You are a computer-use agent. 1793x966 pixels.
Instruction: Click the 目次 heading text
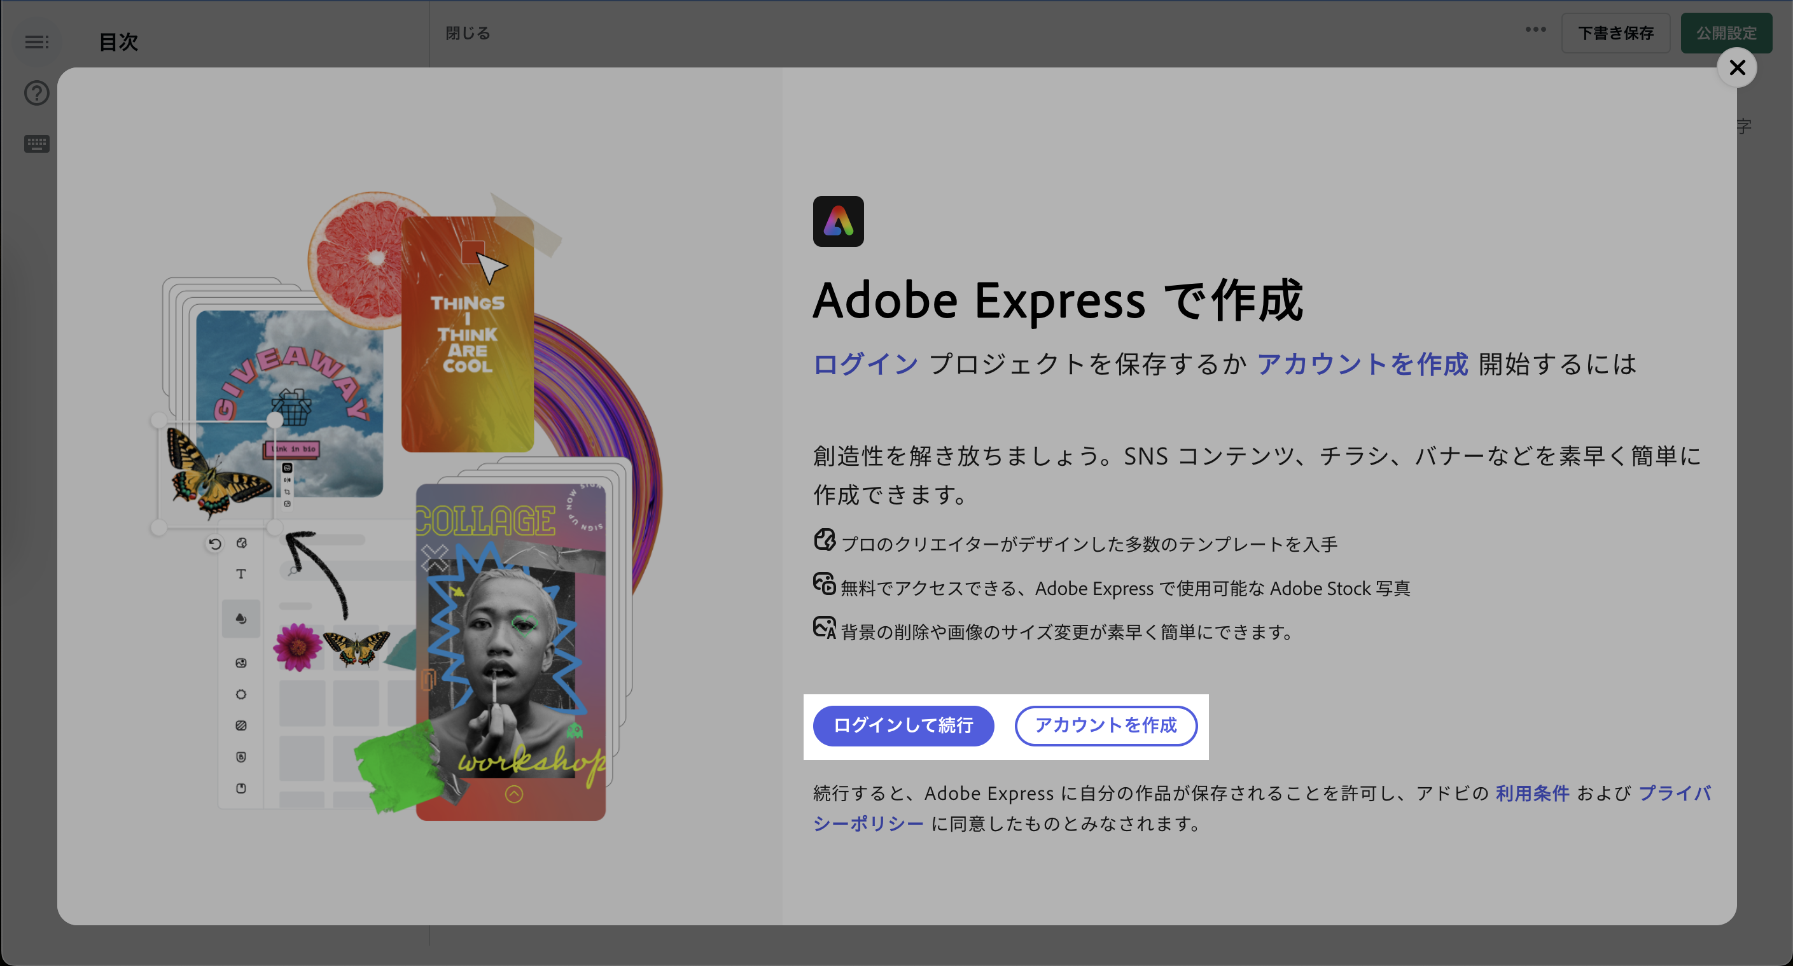pos(118,42)
